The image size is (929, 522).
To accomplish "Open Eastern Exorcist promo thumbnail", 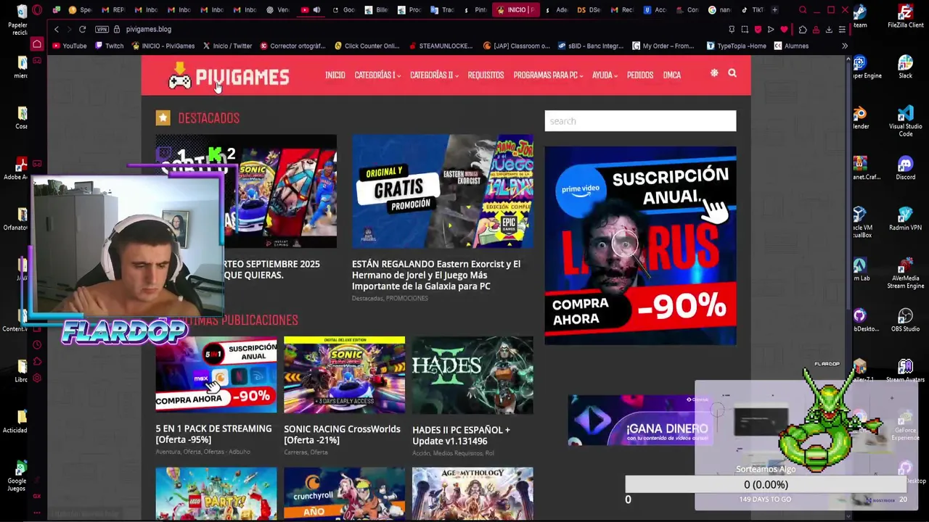I will [x=443, y=191].
